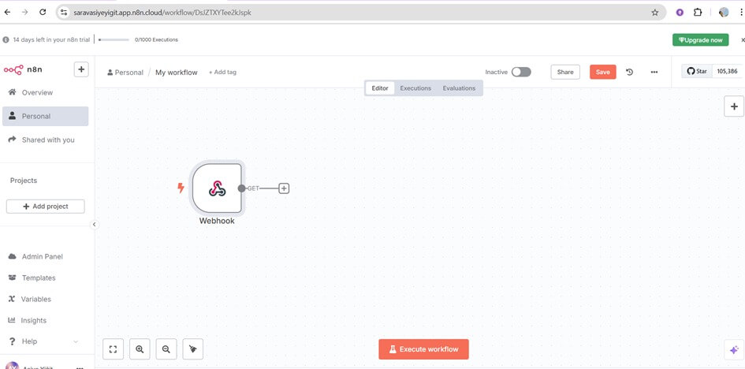Viewport: 745px width, 369px height.
Task: Open the three-dot workflow options menu
Action: pyautogui.click(x=654, y=72)
